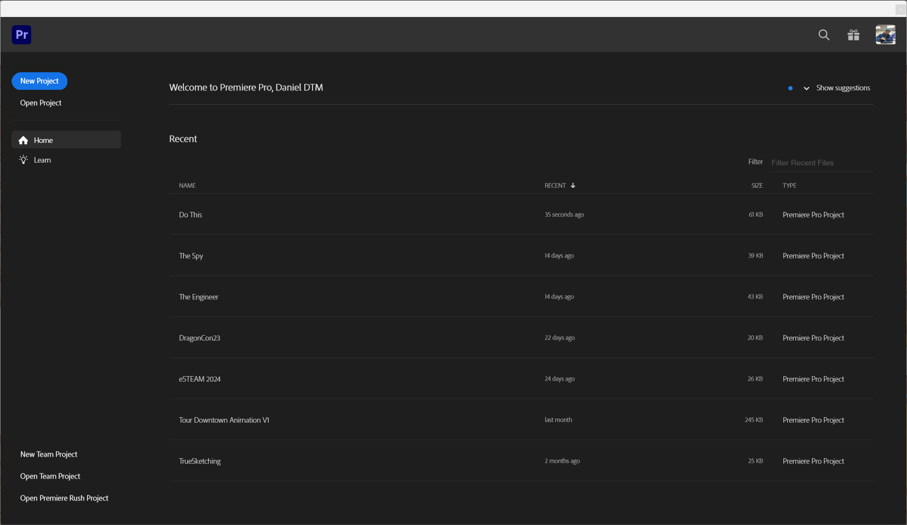907x525 pixels.
Task: Click '22 days ago' timestamp
Action: [x=559, y=338]
